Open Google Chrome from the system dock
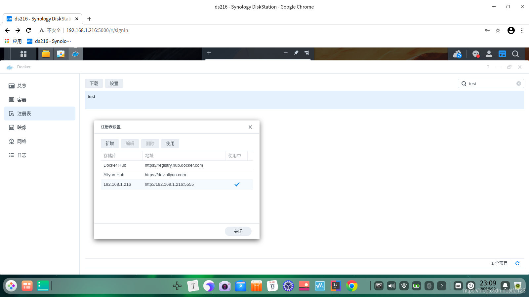This screenshot has width=529, height=297. (x=351, y=286)
